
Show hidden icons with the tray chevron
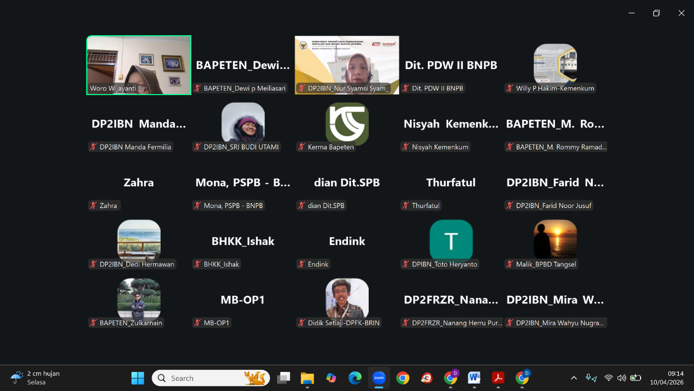click(574, 378)
